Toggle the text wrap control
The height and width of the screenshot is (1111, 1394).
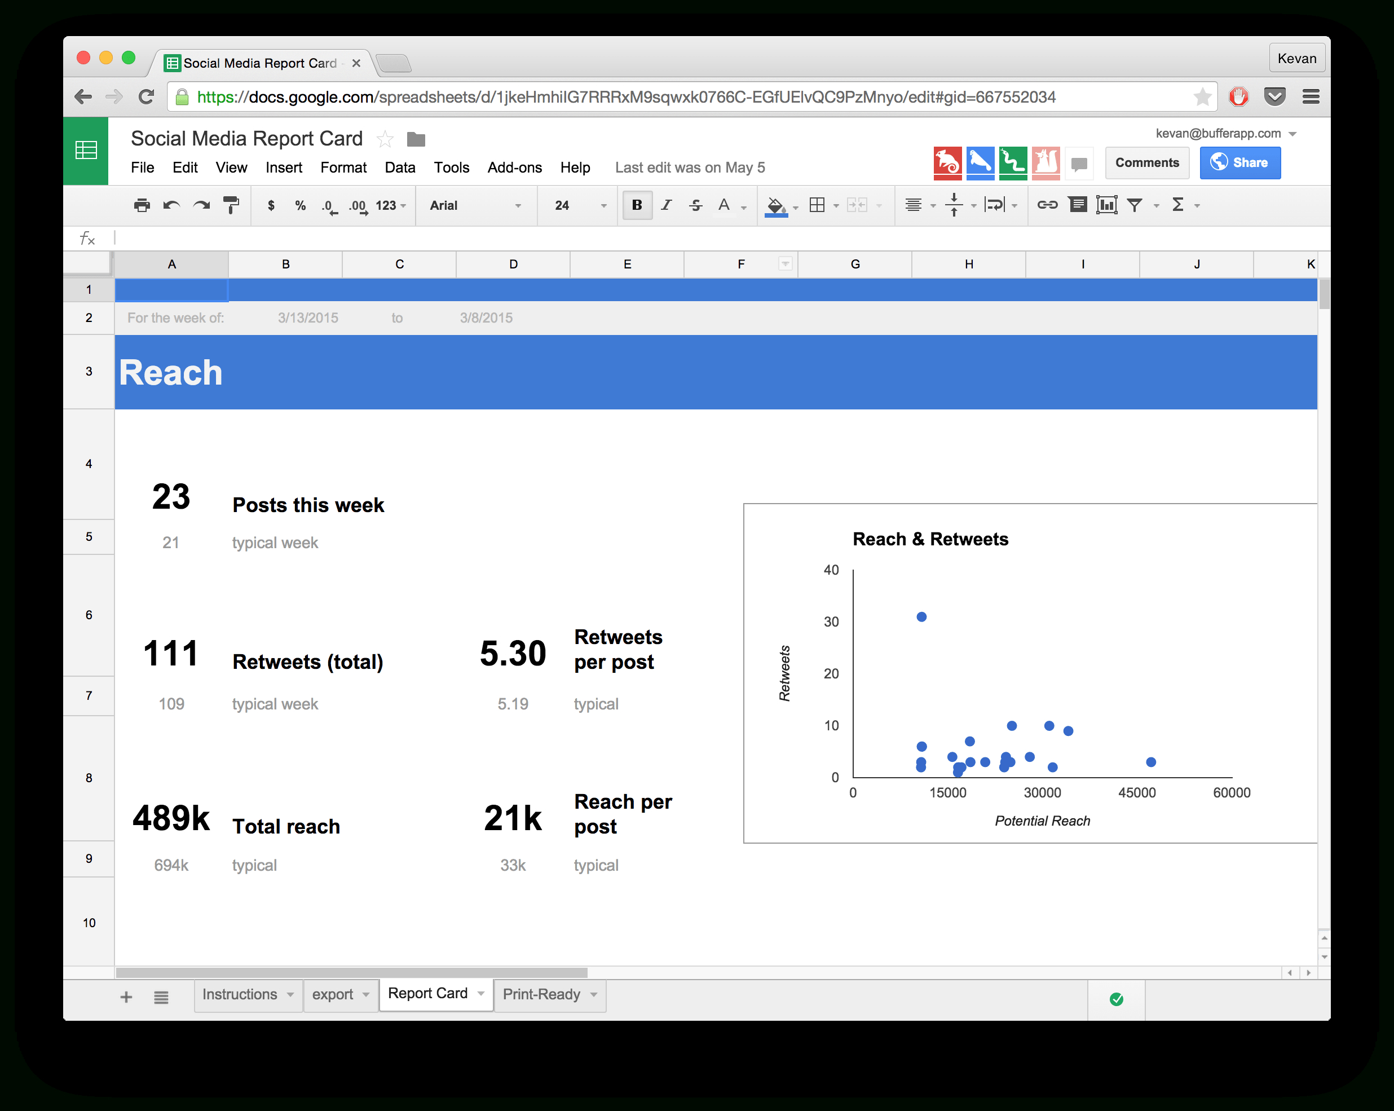tap(995, 205)
